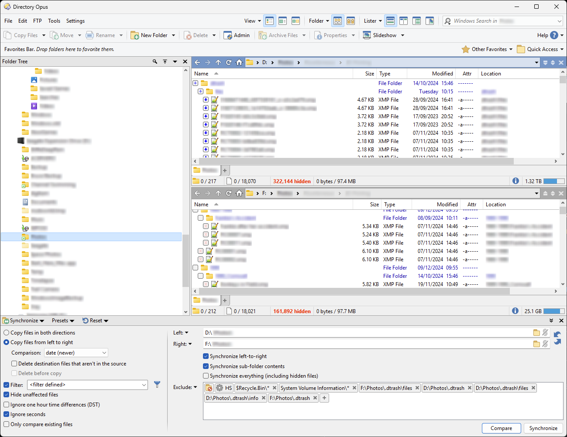Open the Other Favorites dropdown
This screenshot has height=437, width=567.
pos(487,49)
